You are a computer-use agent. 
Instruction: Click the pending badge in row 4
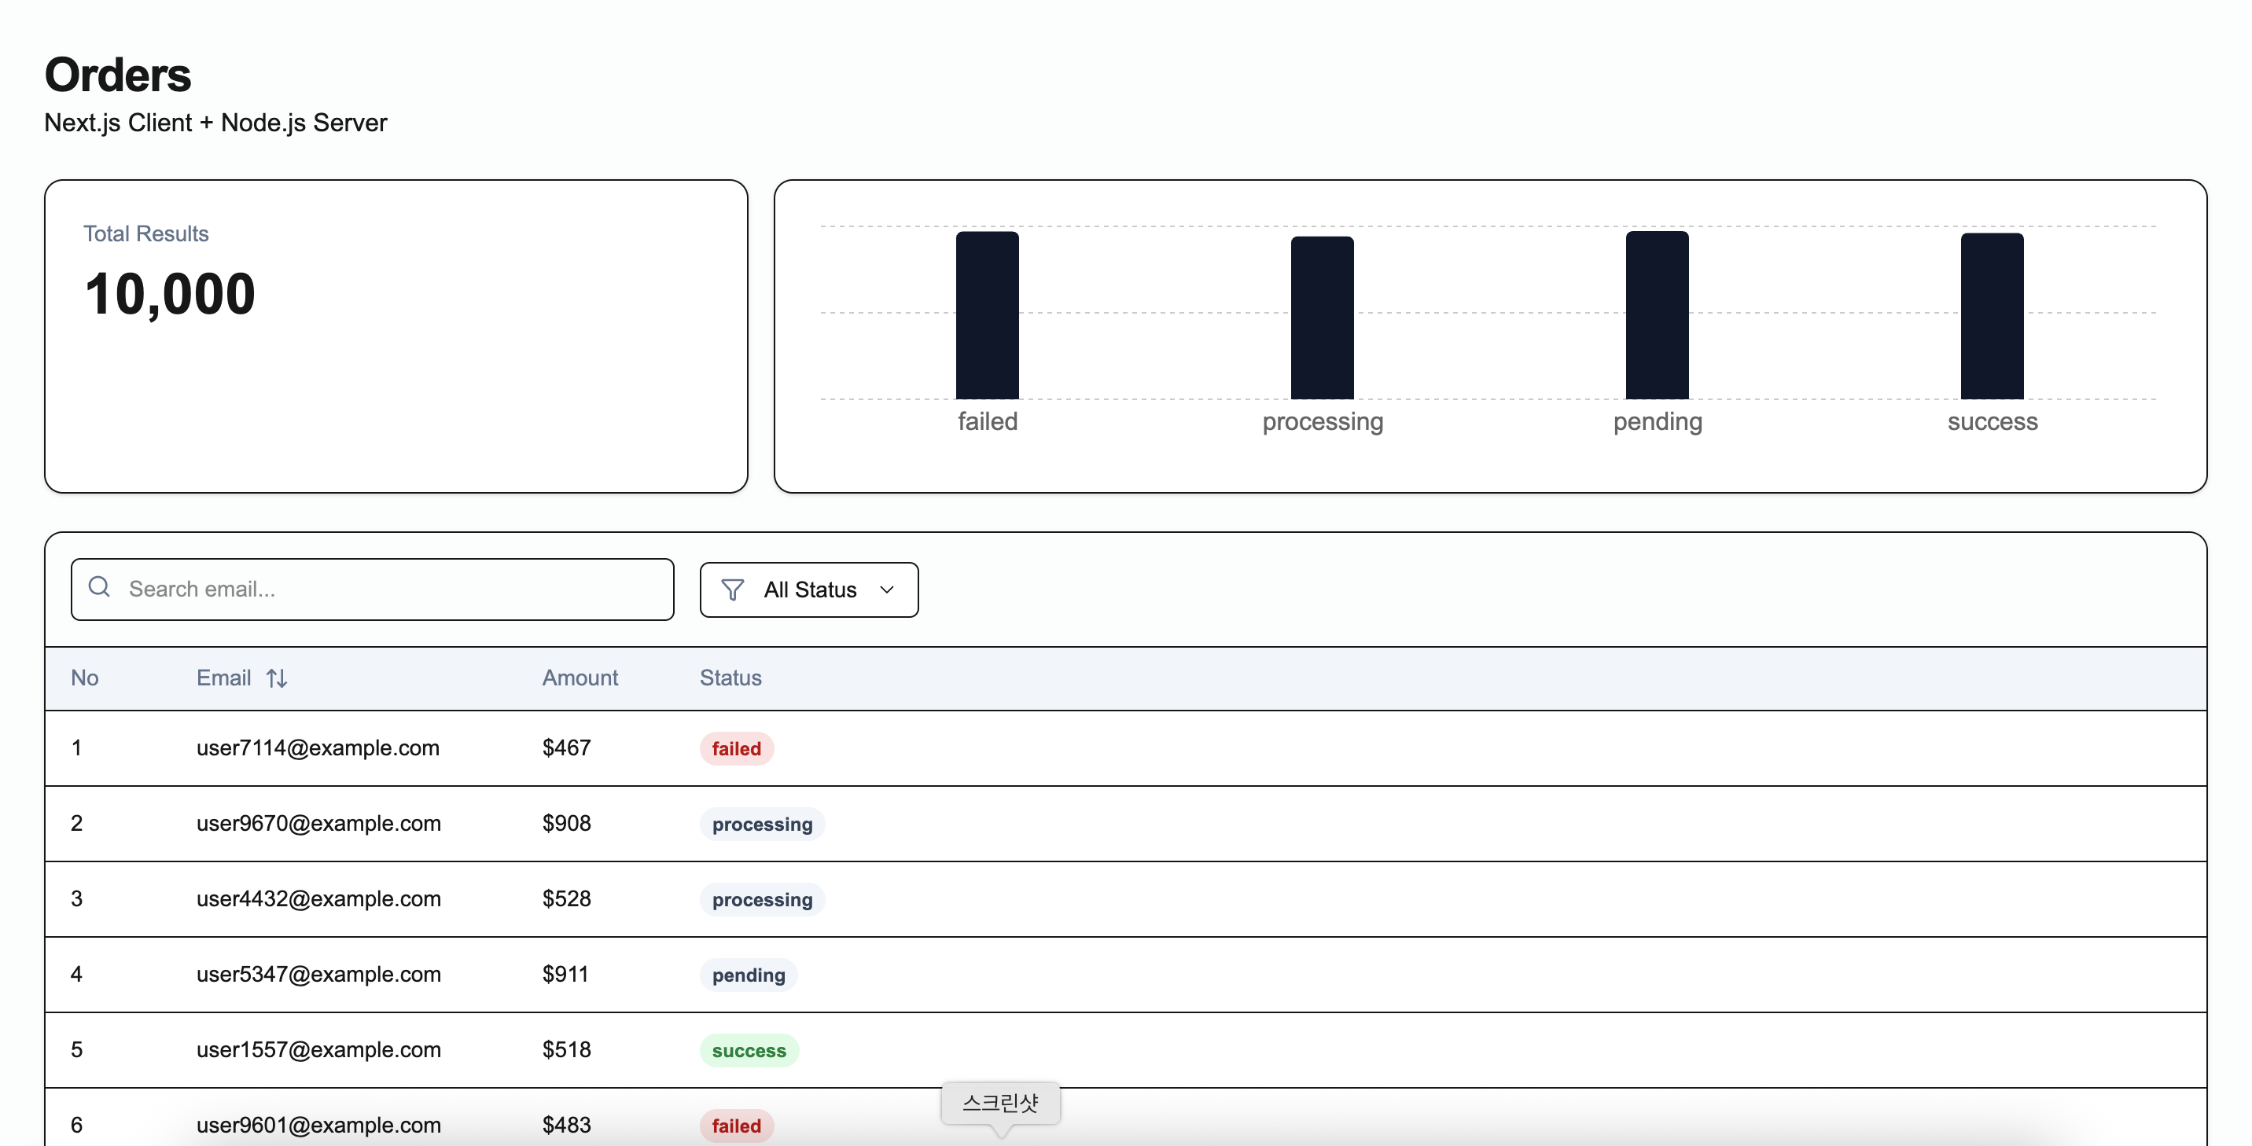[x=749, y=975]
